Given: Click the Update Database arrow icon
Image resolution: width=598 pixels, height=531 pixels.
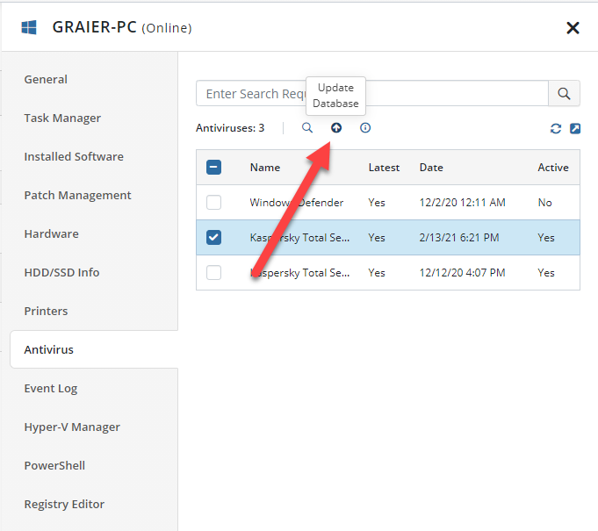Looking at the screenshot, I should pyautogui.click(x=336, y=127).
